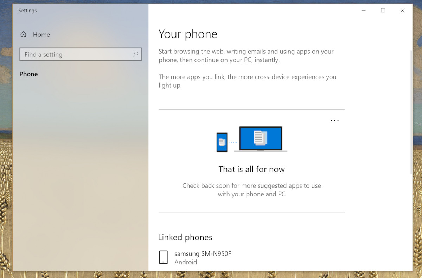The width and height of the screenshot is (422, 278).
Task: Click the Your phone page heading
Action: [x=188, y=34]
